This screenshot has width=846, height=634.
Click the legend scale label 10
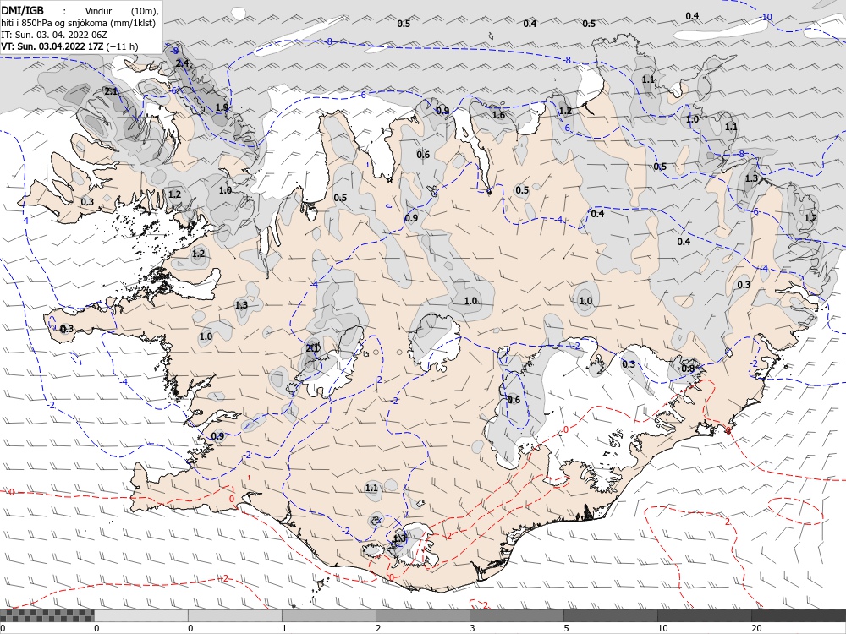[x=662, y=628]
